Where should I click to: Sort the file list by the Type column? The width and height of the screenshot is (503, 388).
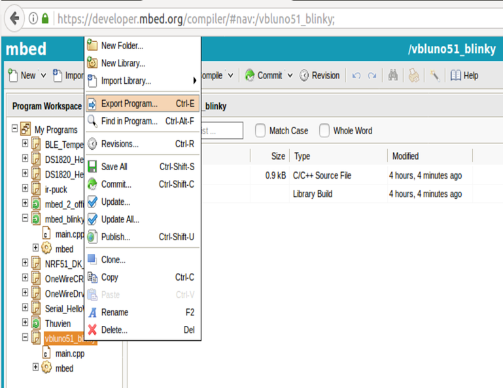point(338,156)
